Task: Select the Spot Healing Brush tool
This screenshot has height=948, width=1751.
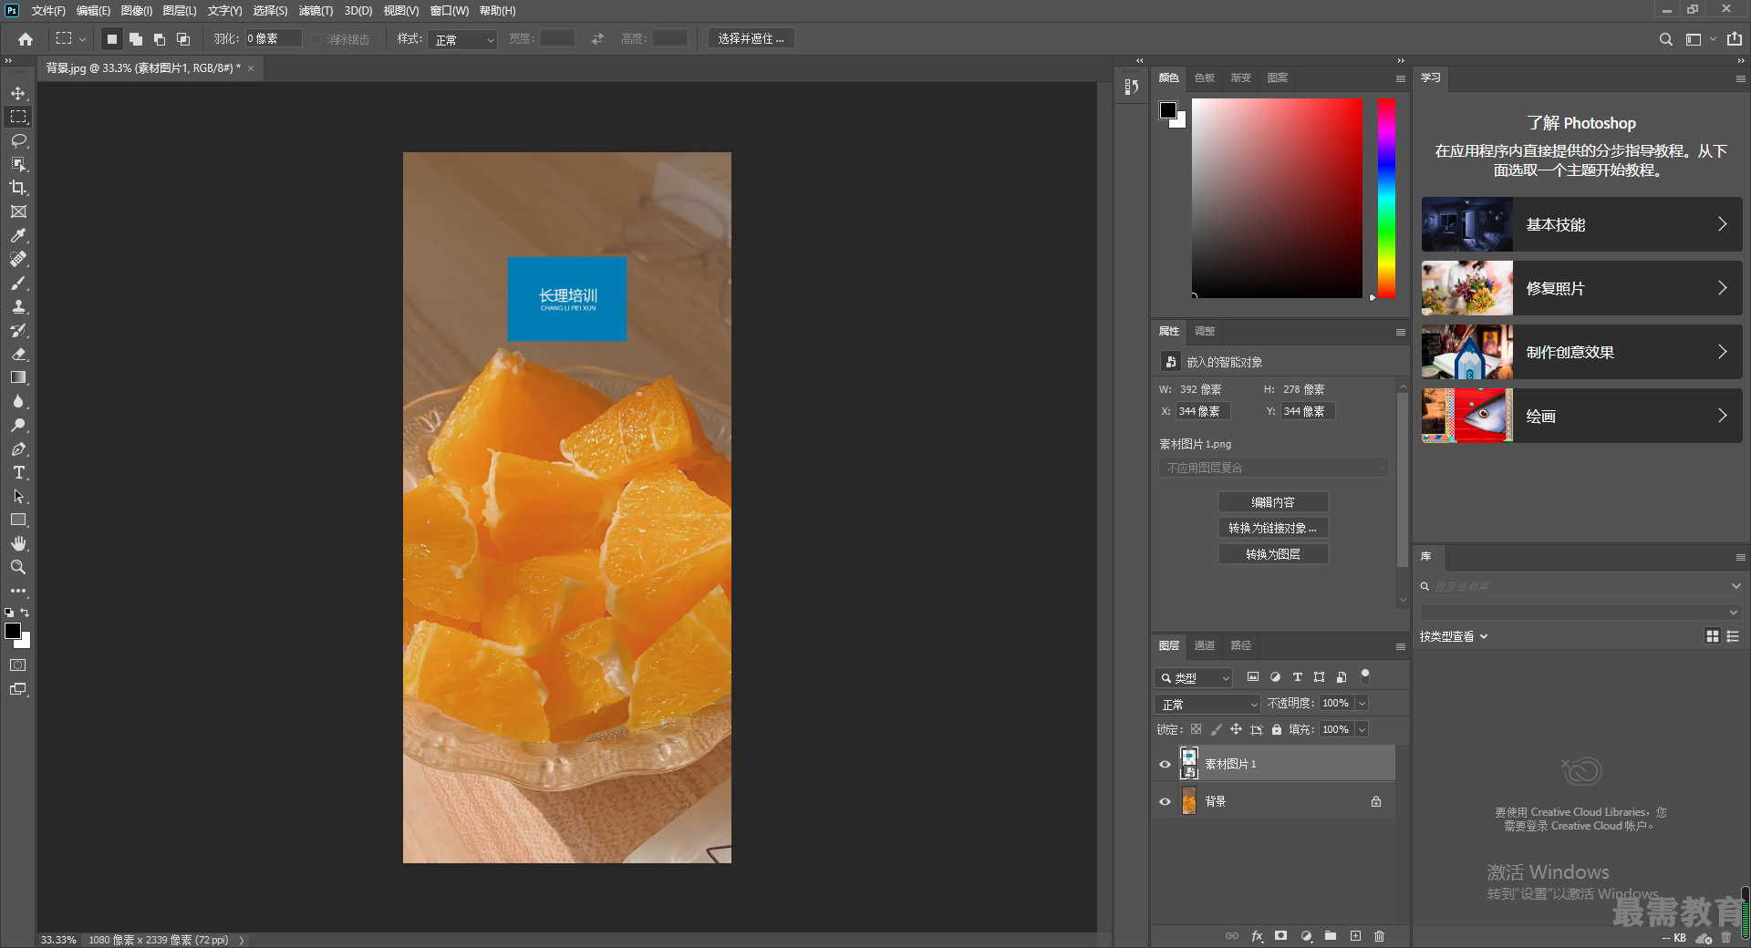Action: [x=18, y=259]
